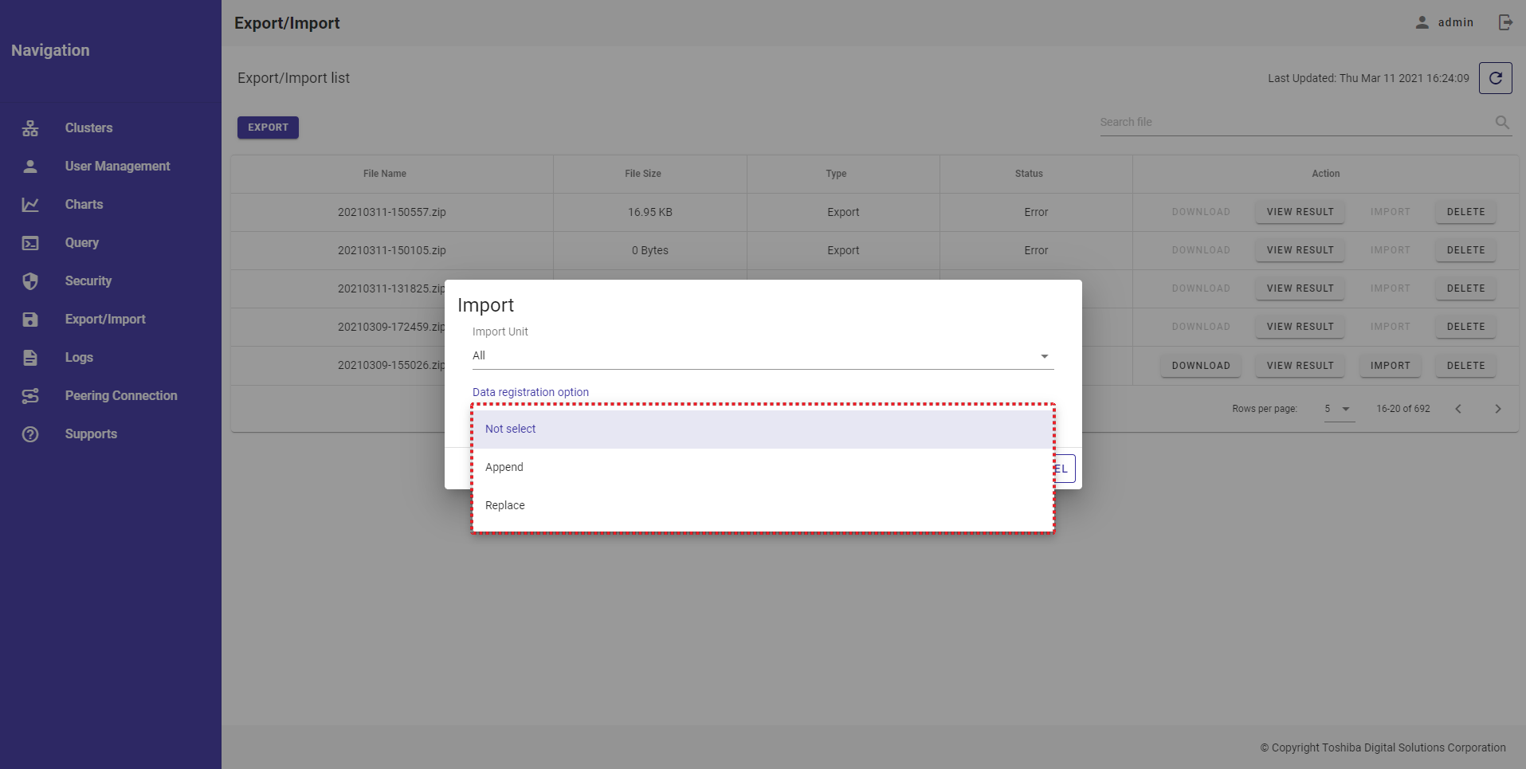Click the admin user avatar icon
The height and width of the screenshot is (769, 1526).
pyautogui.click(x=1422, y=22)
